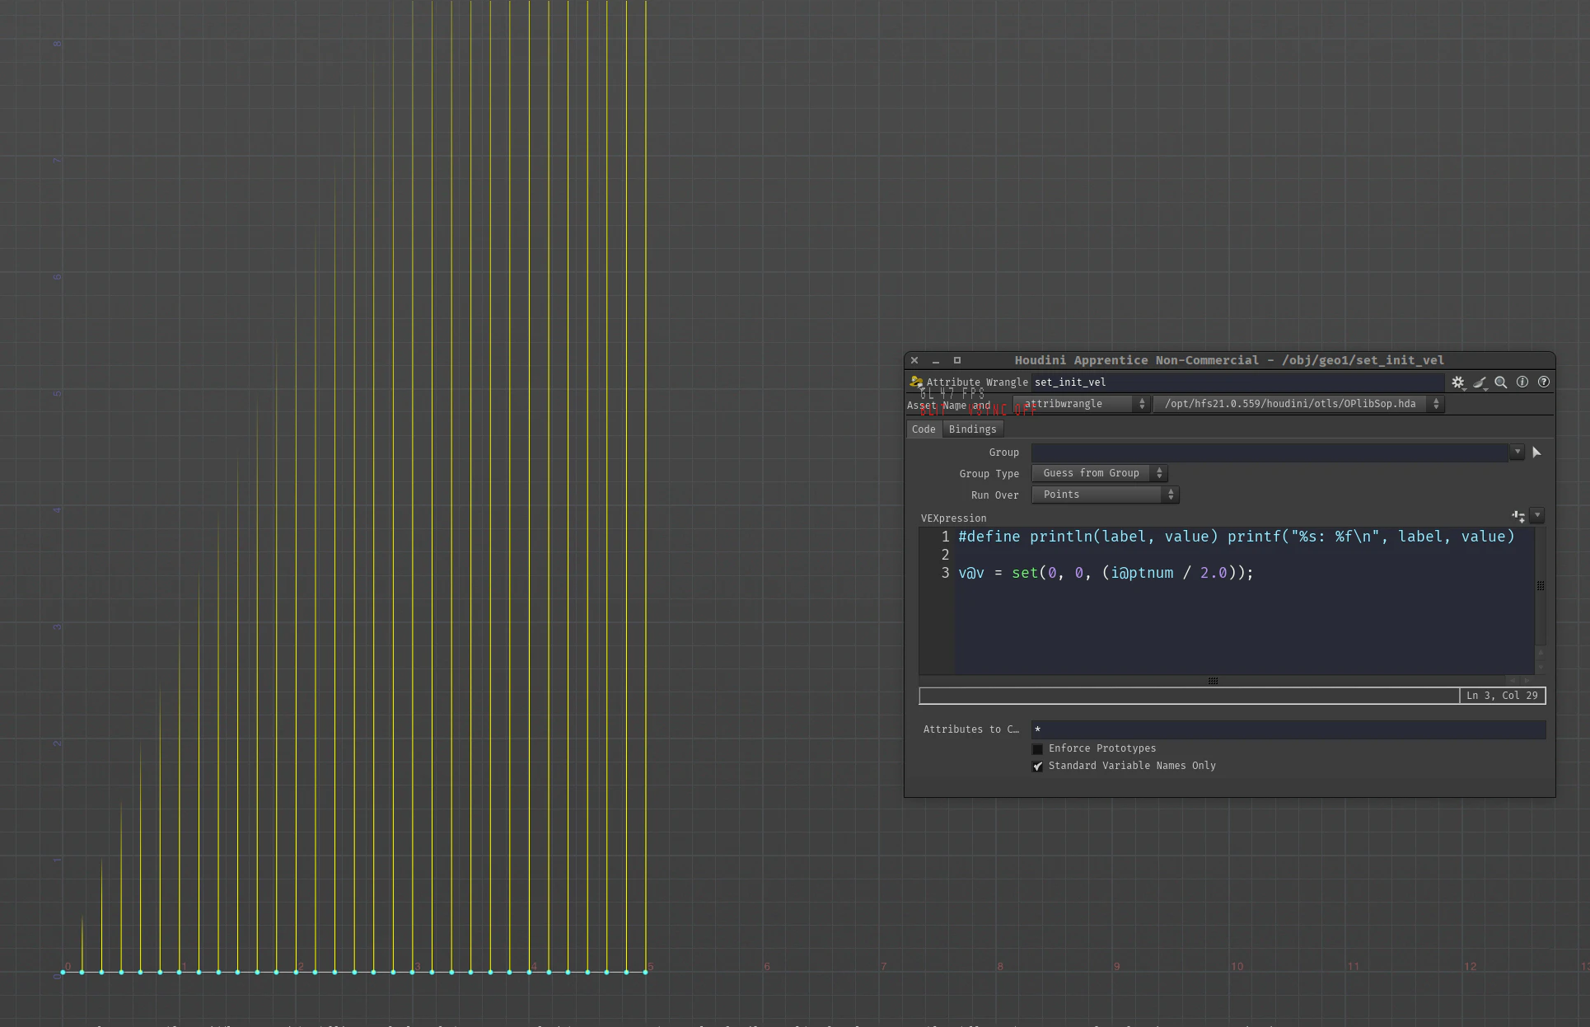
Task: Toggle Standard Variable Names Only checkbox
Action: 1038,767
